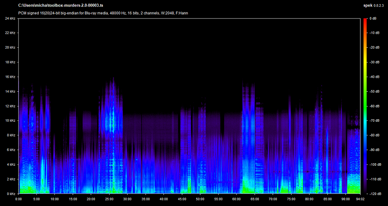This screenshot has height=206, width=388.
Task: Click the 0:00 time axis marker
Action: (x=18, y=199)
